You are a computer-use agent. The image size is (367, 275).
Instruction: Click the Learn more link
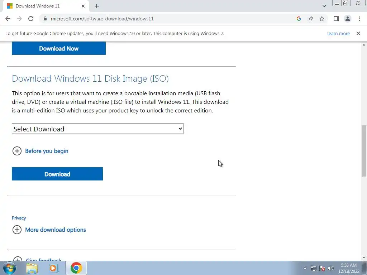338,33
